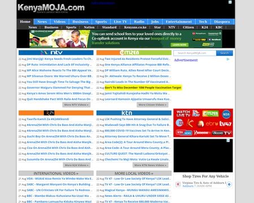Image resolution: width=254 pixels, height=203 pixels.
Task: Click the KenyaMOJA.com site logo
Action: coord(51,8)
